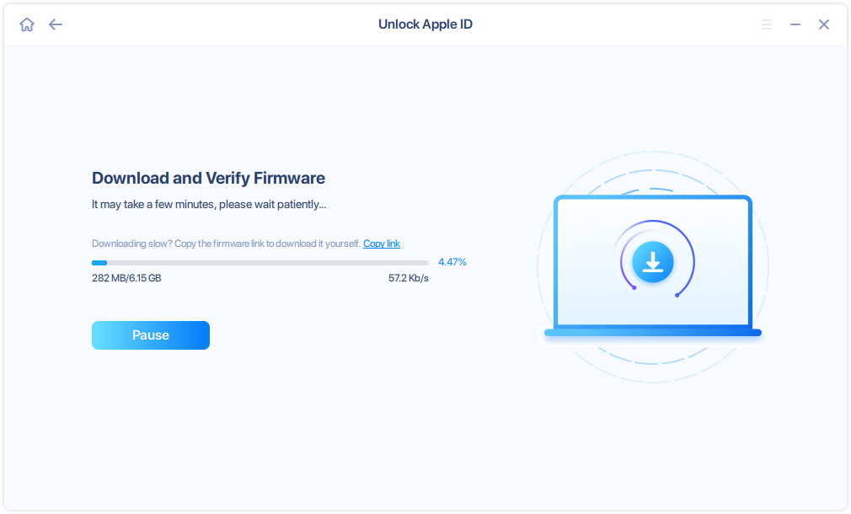Screen dimensions: 851x514
Task: Click the 'Downloading slow?' hint text
Action: click(226, 244)
